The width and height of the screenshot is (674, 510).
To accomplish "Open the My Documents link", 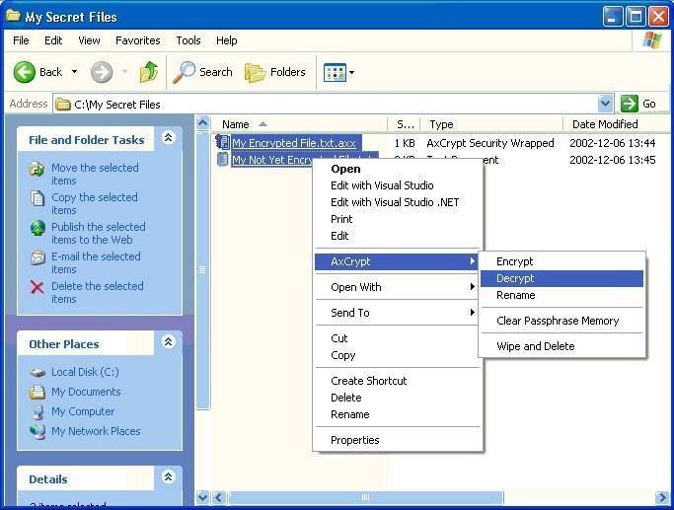I will click(x=86, y=392).
